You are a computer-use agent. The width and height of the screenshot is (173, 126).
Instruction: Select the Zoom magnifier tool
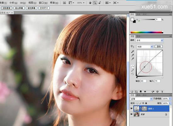point(95,3)
